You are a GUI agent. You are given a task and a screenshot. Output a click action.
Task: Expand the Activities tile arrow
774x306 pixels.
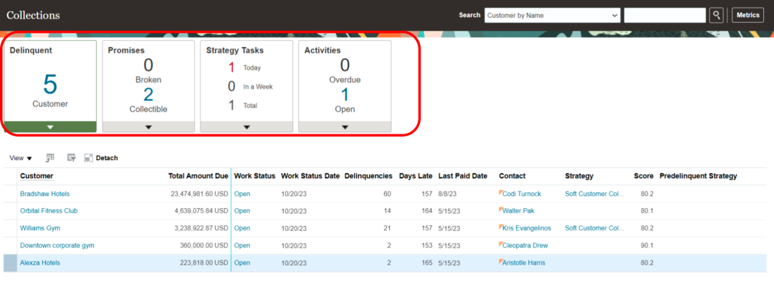345,127
